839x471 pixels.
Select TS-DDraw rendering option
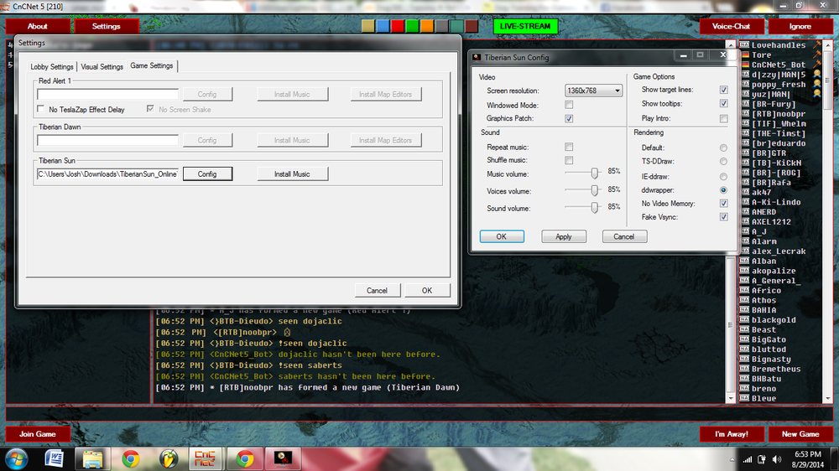(723, 162)
